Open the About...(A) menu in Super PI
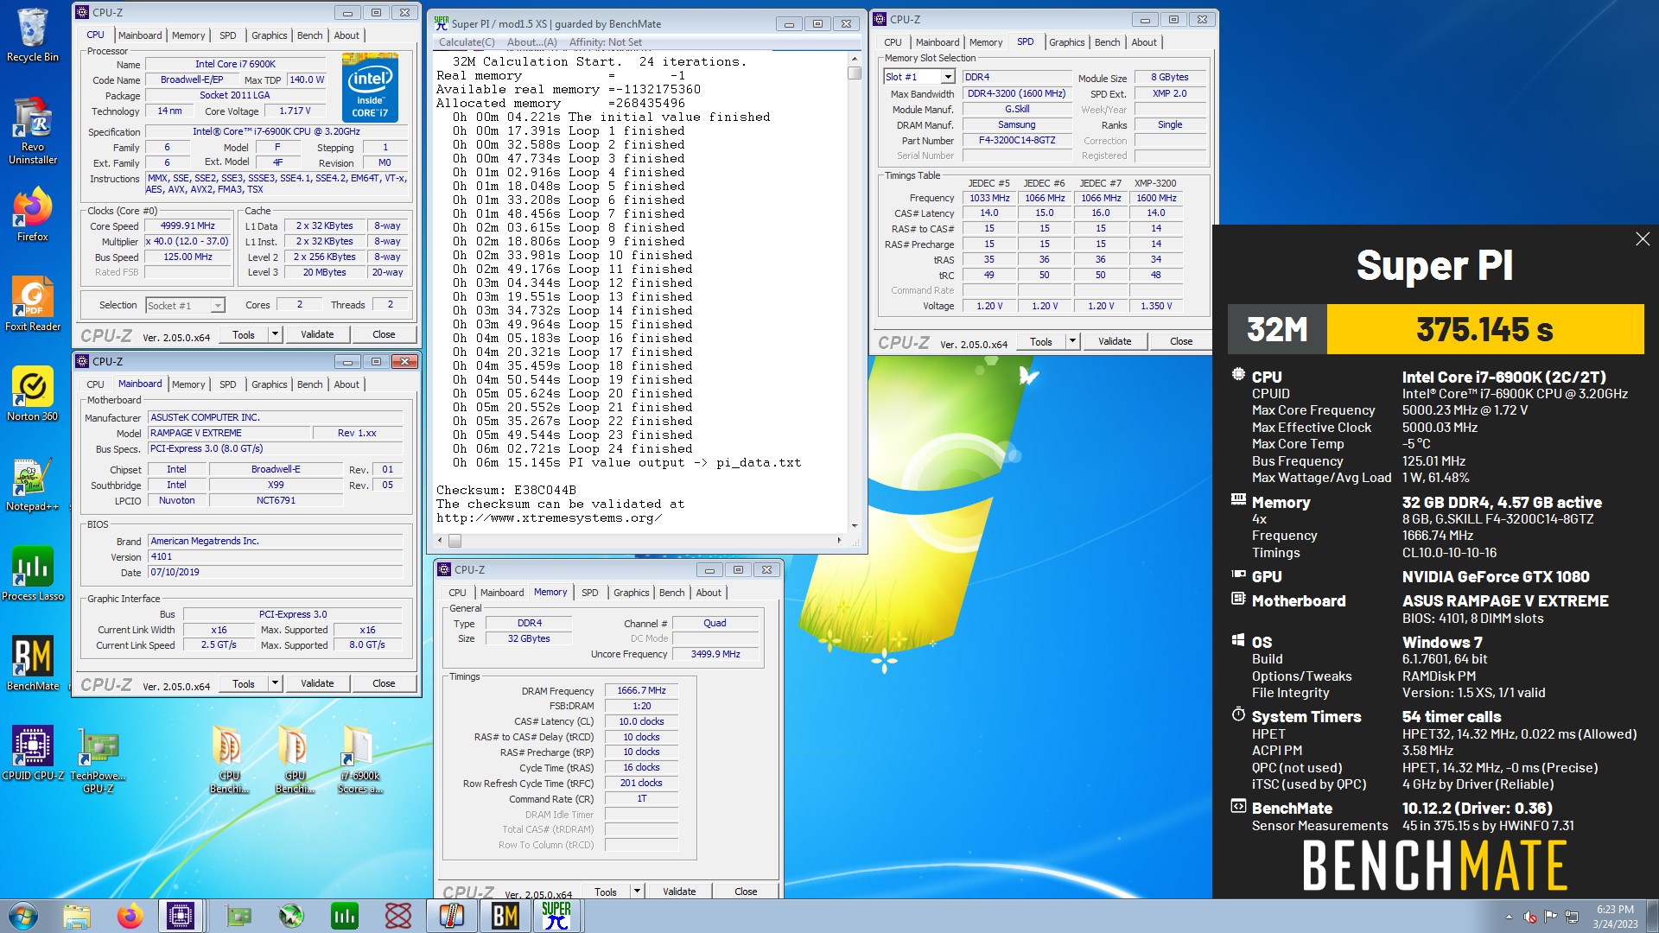 pyautogui.click(x=532, y=42)
